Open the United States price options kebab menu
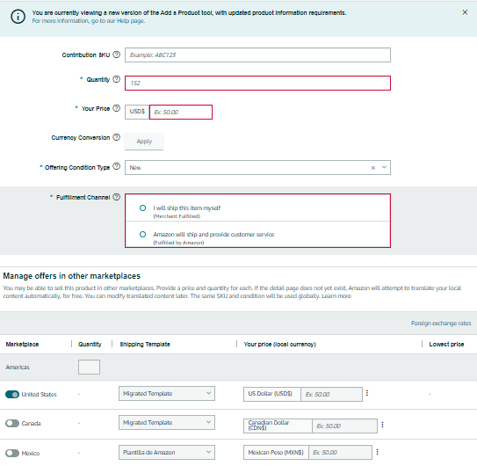Screen dimensions: 477x466 (x=367, y=393)
